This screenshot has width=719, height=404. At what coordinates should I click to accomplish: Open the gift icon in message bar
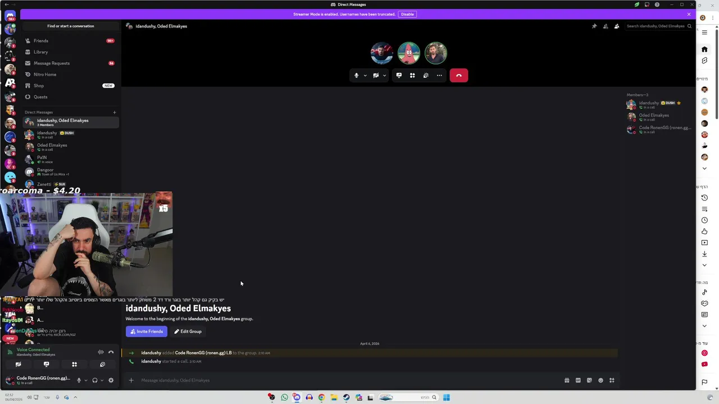click(x=567, y=380)
